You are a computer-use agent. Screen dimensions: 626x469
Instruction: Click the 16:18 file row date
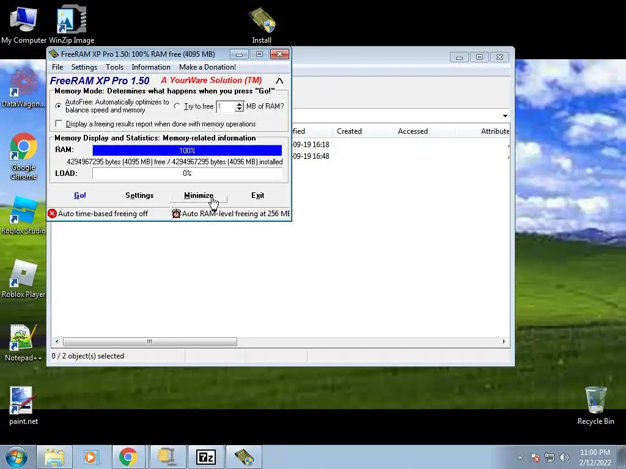311,144
